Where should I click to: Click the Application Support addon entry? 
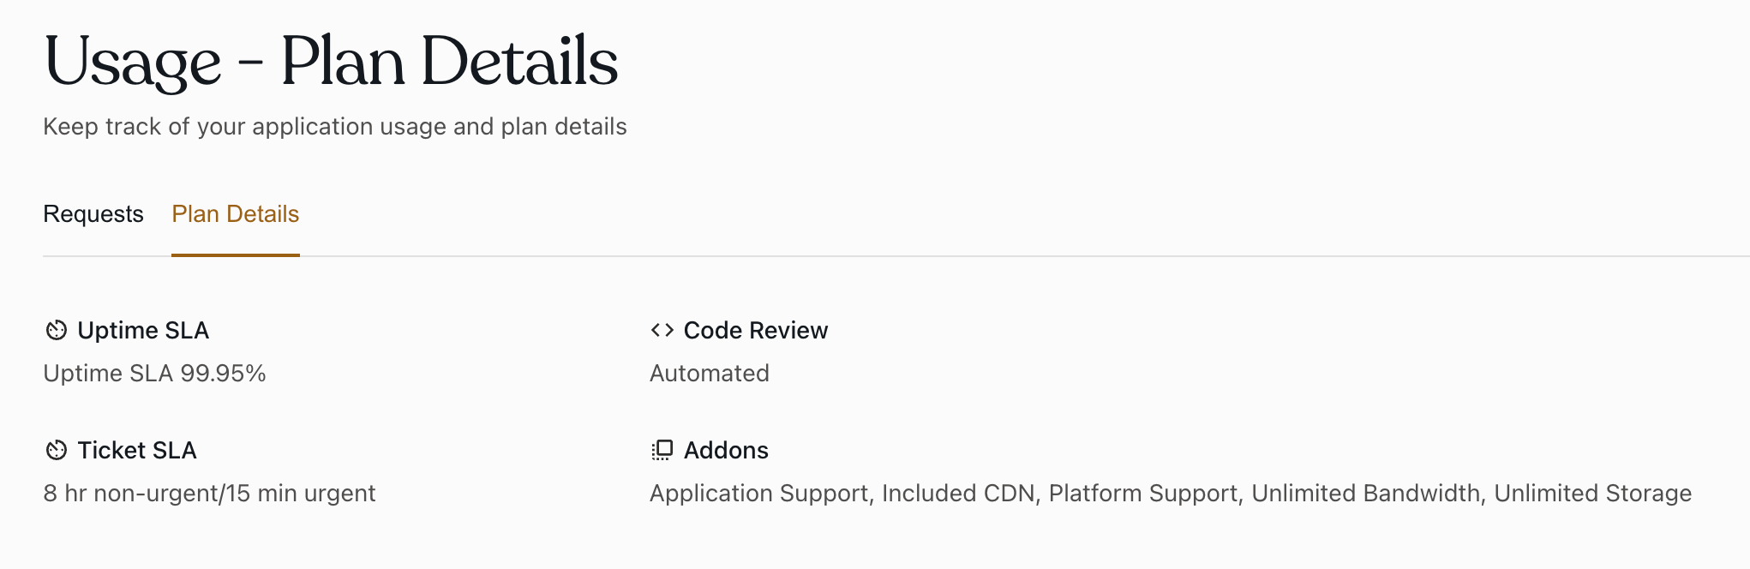pyautogui.click(x=758, y=493)
